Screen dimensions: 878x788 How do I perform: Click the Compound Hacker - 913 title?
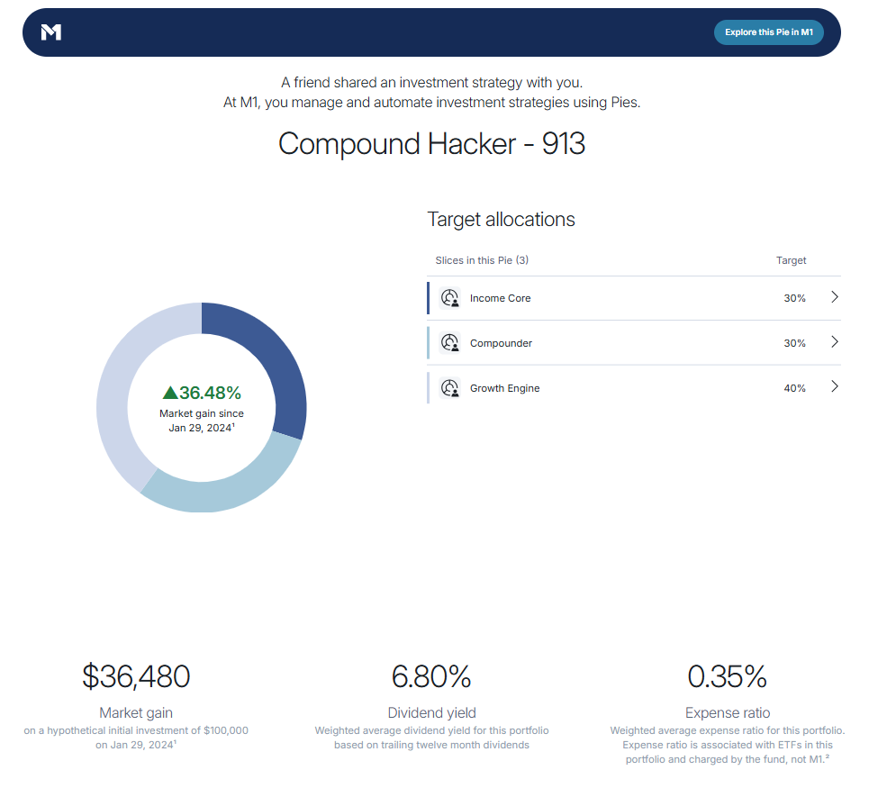click(431, 144)
